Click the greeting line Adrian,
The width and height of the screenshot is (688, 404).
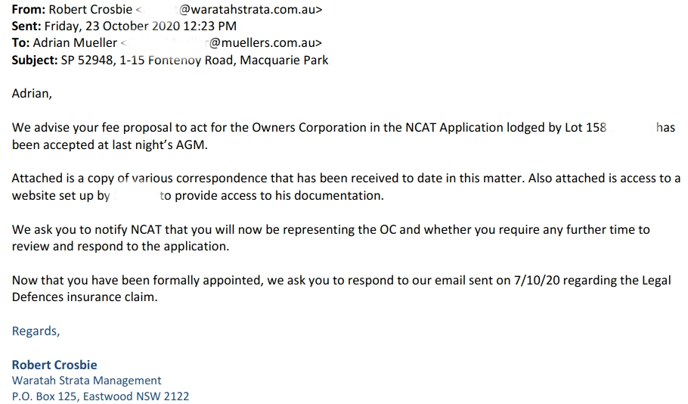pyautogui.click(x=32, y=94)
